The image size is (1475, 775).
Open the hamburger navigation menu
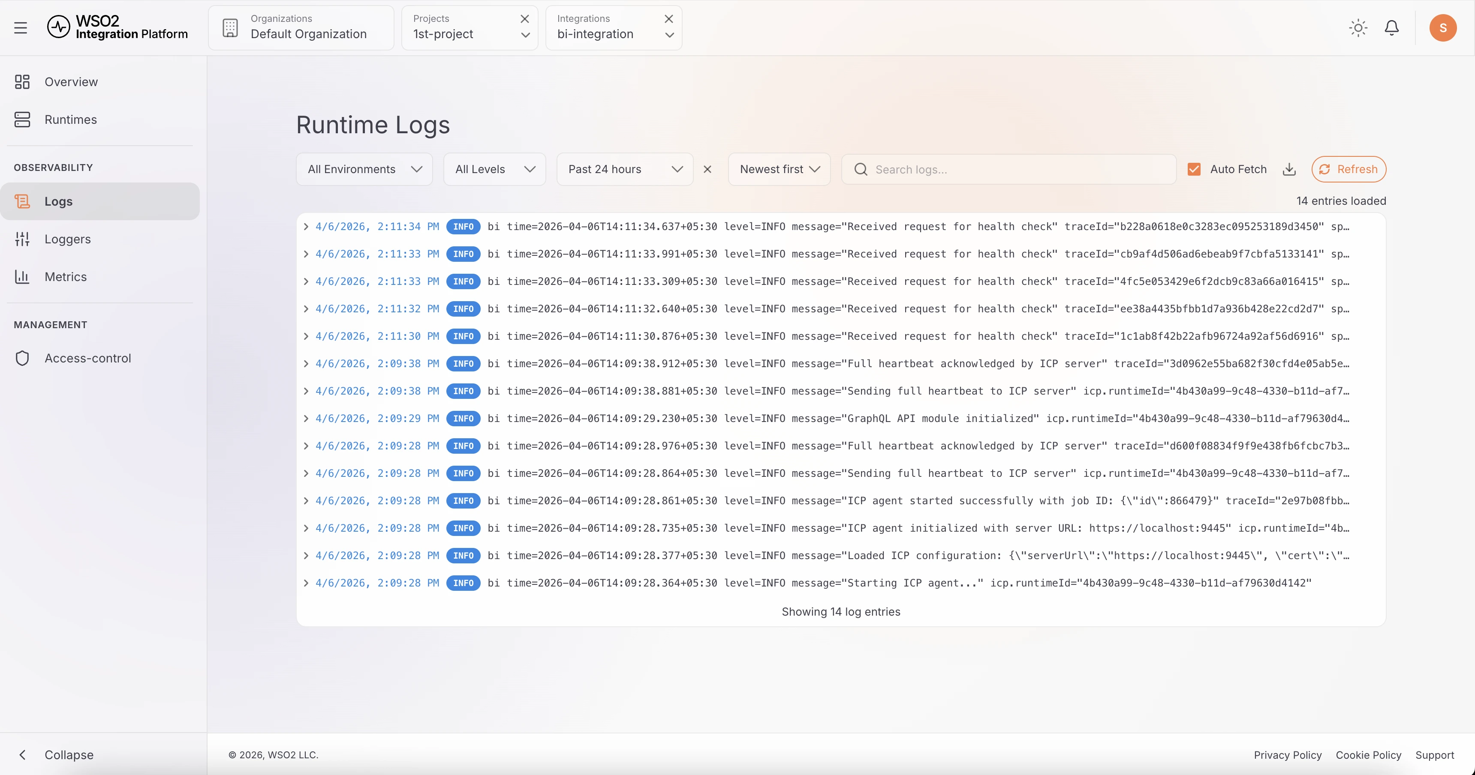pos(21,27)
